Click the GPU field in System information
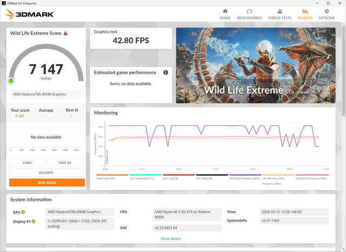This screenshot has height=252, width=346. point(80,212)
